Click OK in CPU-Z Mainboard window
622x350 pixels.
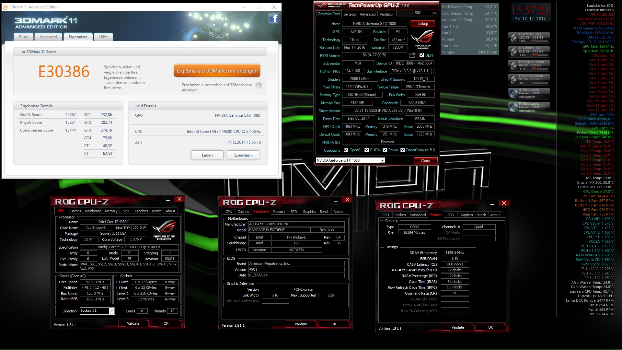pyautogui.click(x=334, y=324)
